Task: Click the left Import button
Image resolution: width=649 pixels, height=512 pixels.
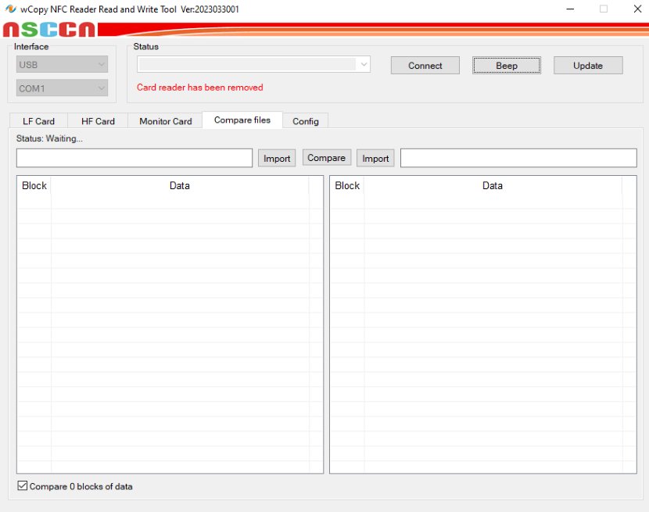Action: pyautogui.click(x=277, y=159)
